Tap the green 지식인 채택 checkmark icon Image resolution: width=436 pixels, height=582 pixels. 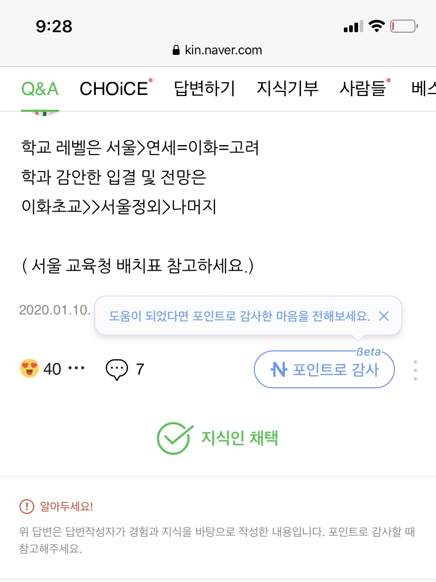coord(174,438)
